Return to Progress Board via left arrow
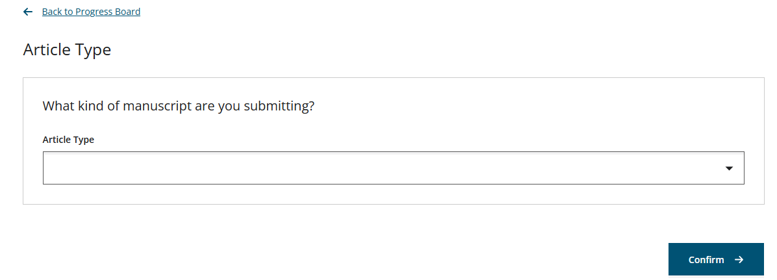 tap(28, 12)
